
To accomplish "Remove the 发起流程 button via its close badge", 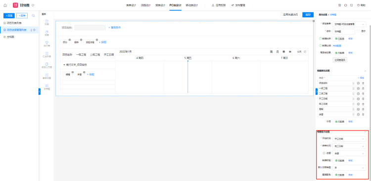I will point(97,40).
